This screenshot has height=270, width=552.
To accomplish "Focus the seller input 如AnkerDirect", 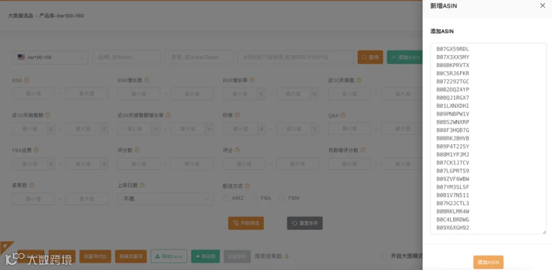I will [199, 57].
